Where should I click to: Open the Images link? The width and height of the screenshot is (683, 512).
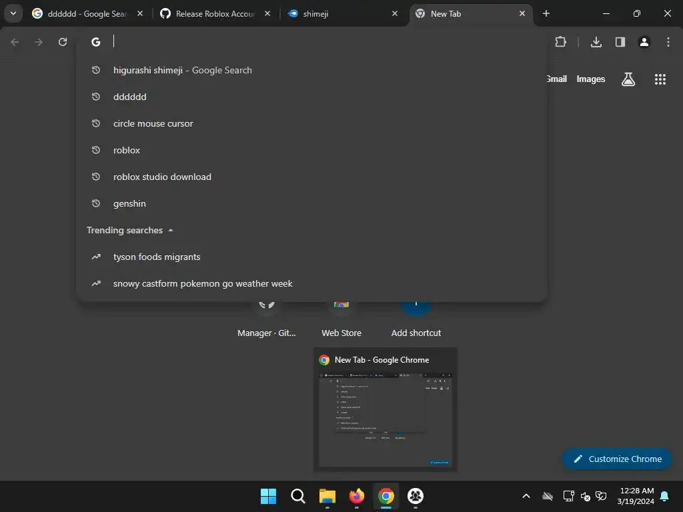pos(591,79)
